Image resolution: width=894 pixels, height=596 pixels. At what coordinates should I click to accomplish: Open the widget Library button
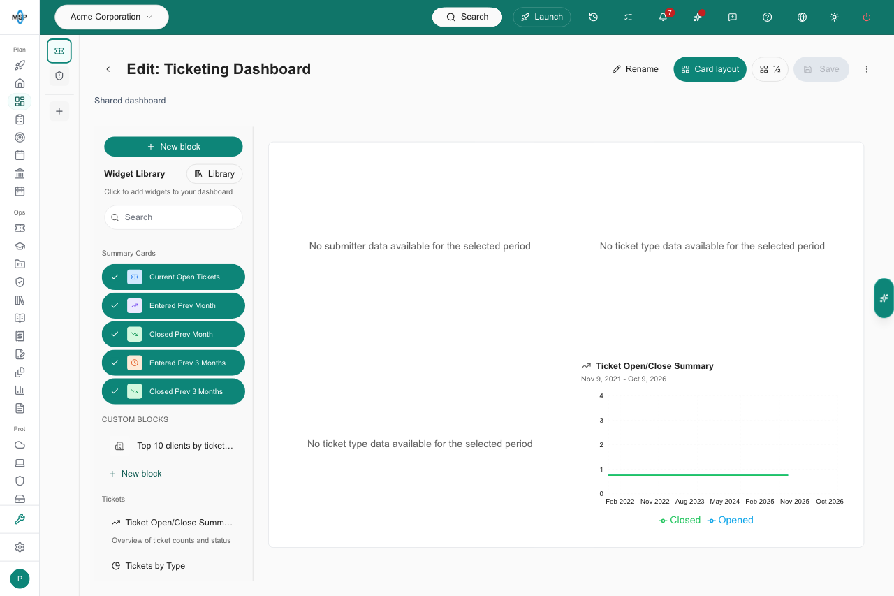[x=214, y=174]
